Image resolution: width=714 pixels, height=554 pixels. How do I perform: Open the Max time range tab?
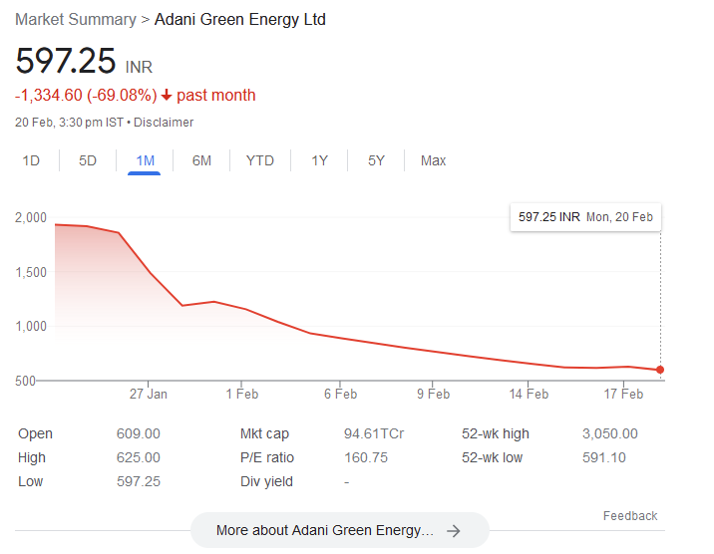pyautogui.click(x=433, y=160)
